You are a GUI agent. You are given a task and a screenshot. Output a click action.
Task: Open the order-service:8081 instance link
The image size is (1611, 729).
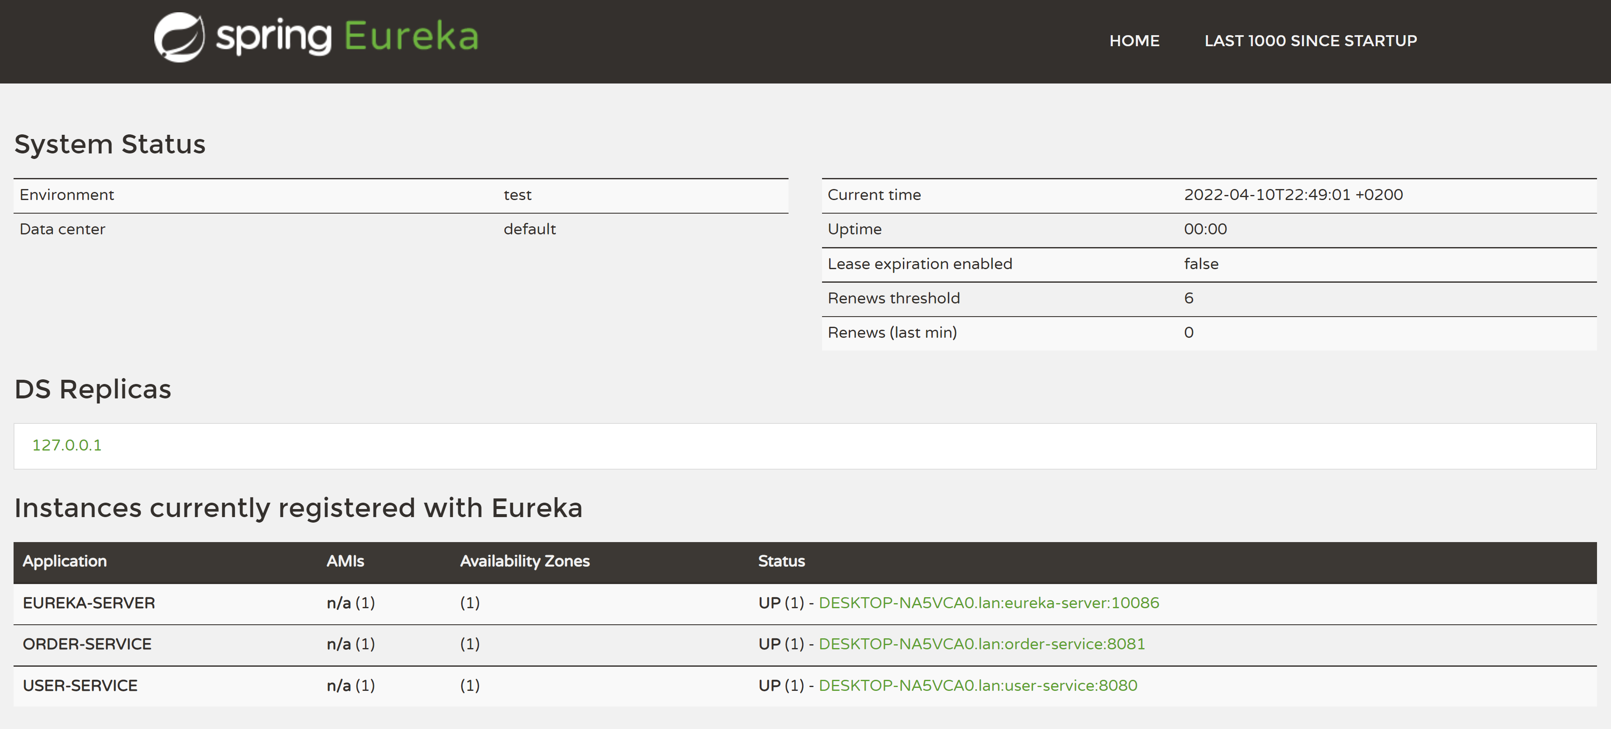click(x=981, y=644)
